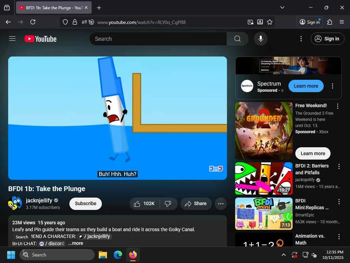Start voice search with microphone
The image size is (350, 263).
pos(260,39)
